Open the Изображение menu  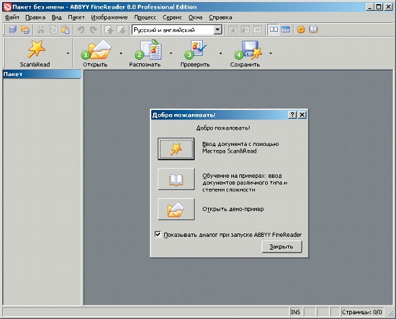coord(109,18)
